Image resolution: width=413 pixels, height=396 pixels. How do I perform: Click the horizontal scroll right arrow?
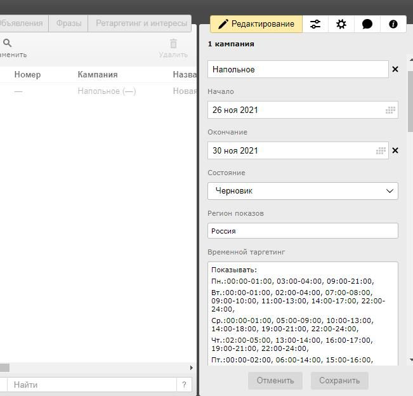192,367
